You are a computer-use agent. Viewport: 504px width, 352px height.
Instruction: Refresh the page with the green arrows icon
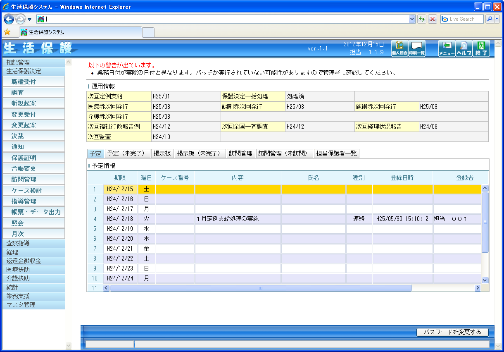[422, 19]
